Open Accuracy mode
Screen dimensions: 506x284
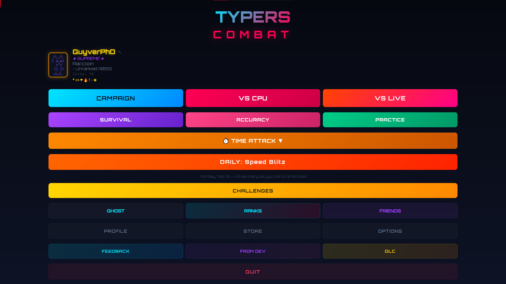(x=253, y=120)
